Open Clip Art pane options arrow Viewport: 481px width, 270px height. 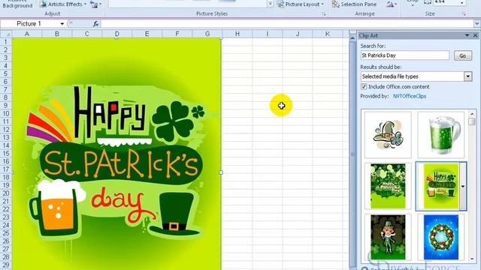[467, 35]
